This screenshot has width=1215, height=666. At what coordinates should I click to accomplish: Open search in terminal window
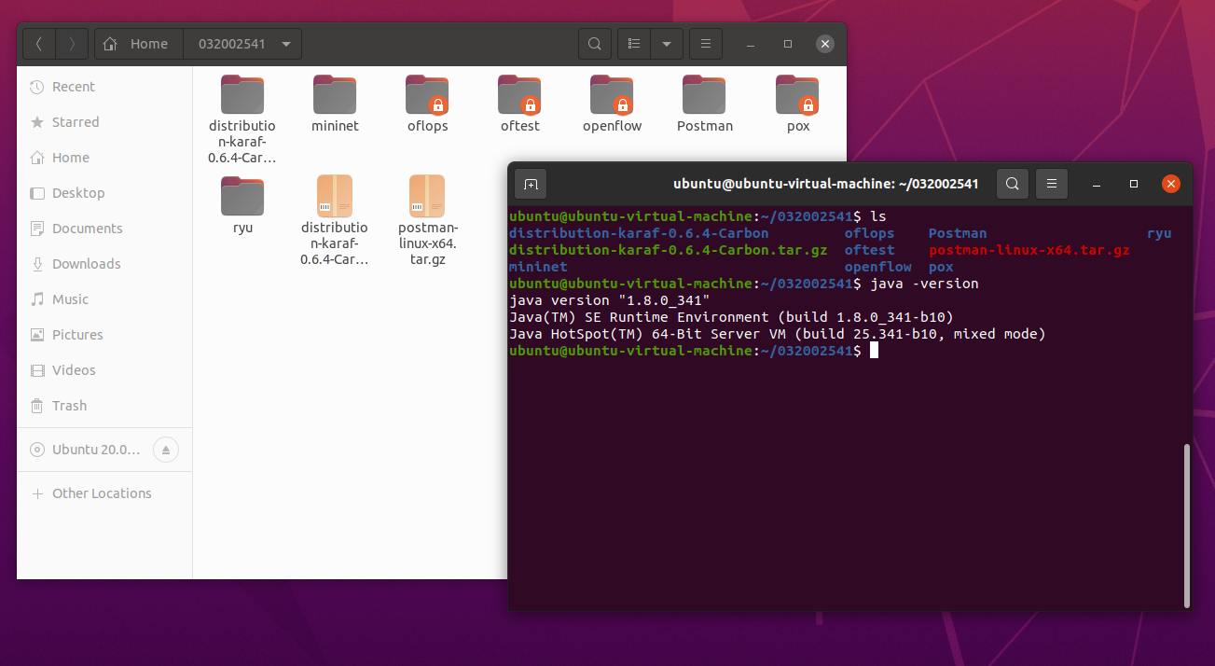click(1013, 184)
